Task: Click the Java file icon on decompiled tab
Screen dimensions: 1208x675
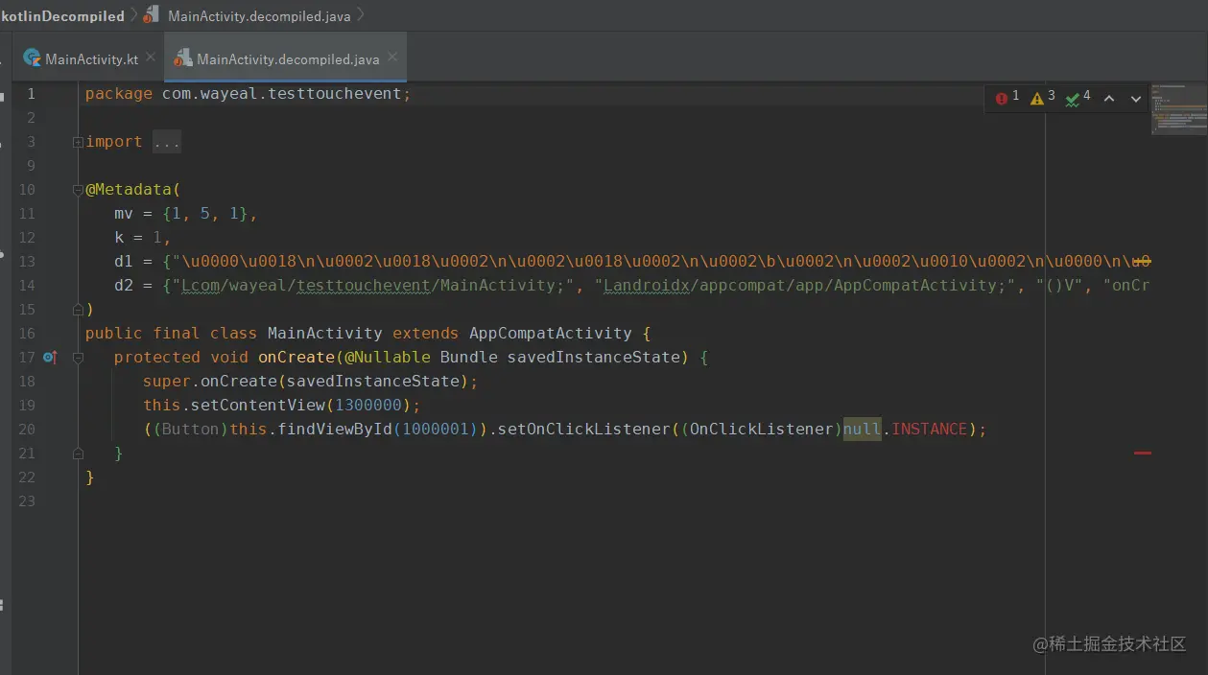Action: click(181, 59)
